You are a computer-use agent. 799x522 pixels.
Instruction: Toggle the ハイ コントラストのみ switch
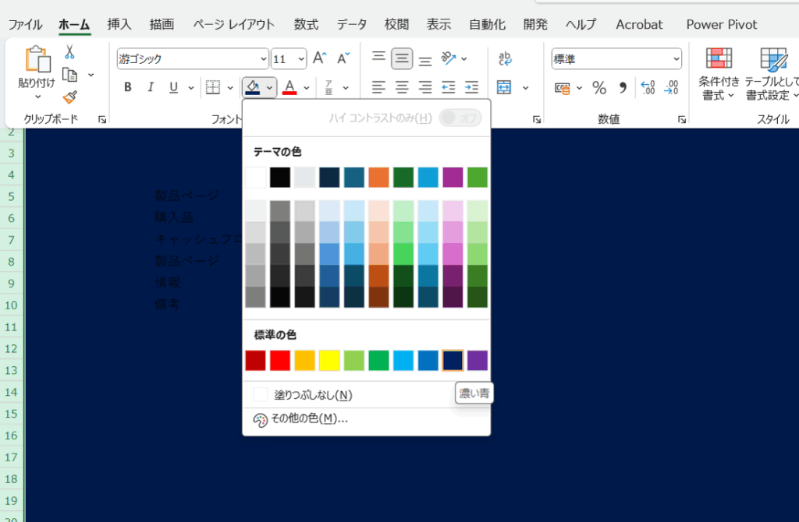[x=460, y=118]
